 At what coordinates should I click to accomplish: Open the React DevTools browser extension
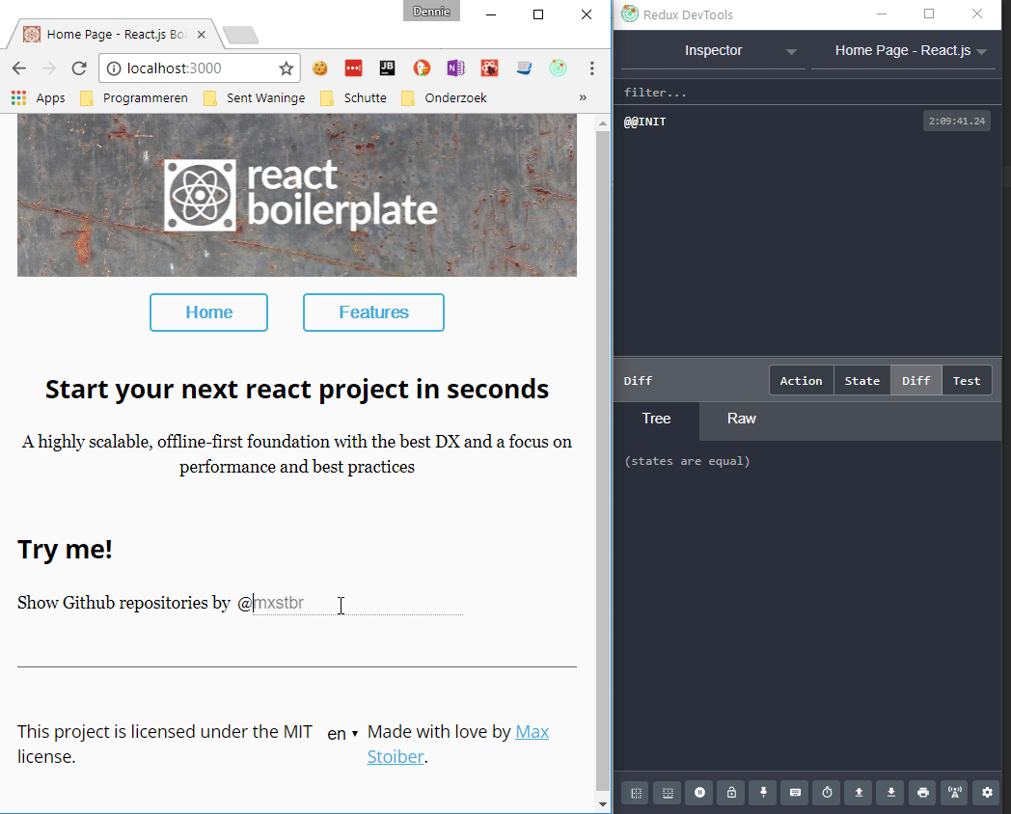click(x=558, y=68)
